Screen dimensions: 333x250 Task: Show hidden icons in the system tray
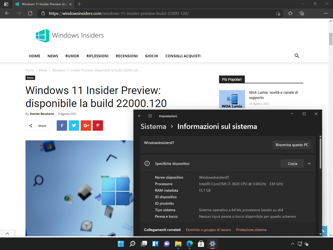[x=293, y=244]
